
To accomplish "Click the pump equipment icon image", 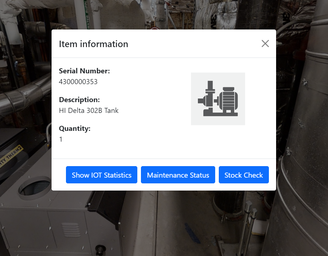I will [218, 99].
